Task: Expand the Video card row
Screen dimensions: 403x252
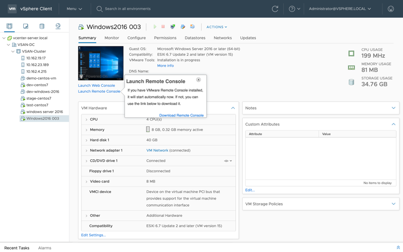Action: [x=86, y=181]
